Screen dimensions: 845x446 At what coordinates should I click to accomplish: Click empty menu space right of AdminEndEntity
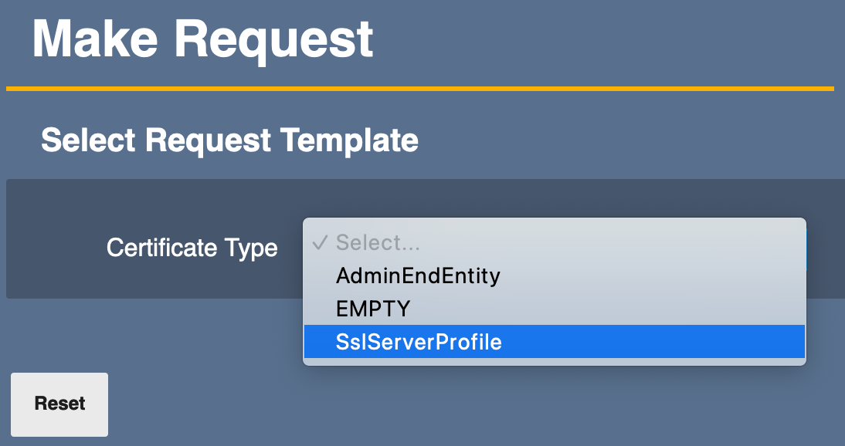[657, 275]
